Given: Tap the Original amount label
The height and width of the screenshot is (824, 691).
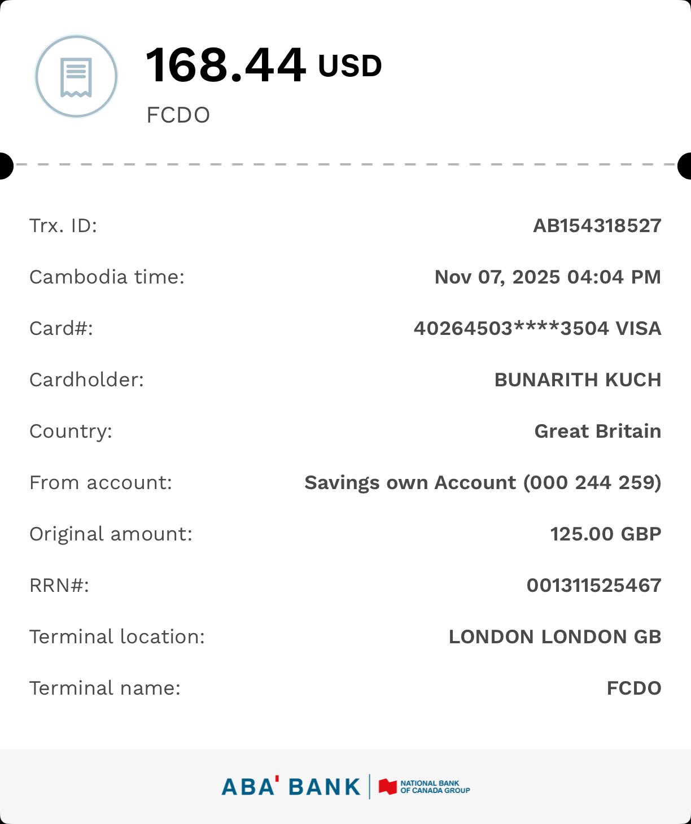Looking at the screenshot, I should click(111, 534).
